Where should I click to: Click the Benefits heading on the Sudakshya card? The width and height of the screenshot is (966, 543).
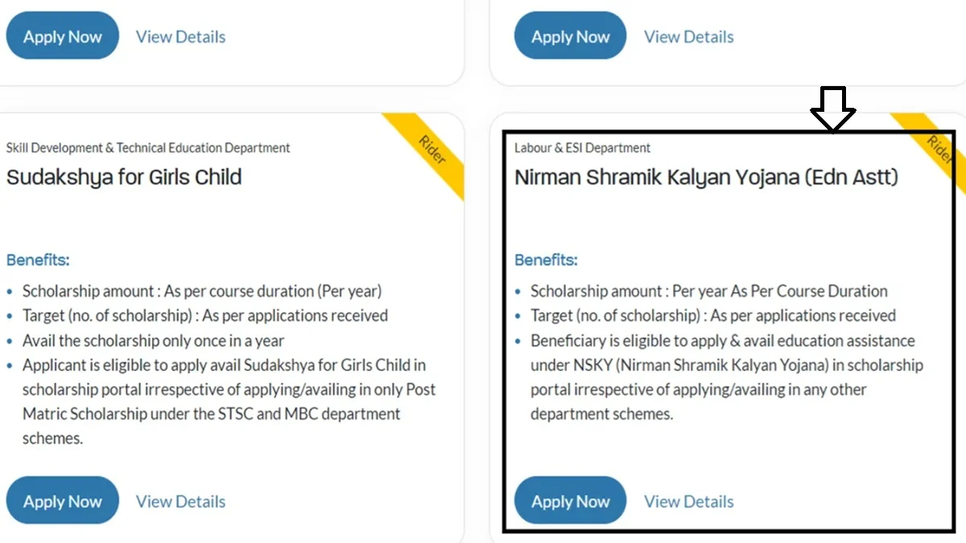tap(37, 260)
